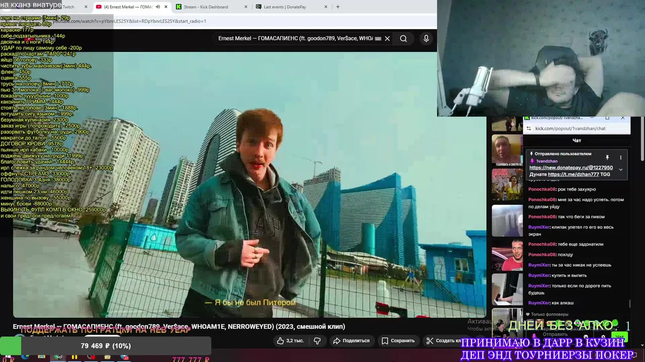Open t.me/dzhan777 Telegram link in chat
Viewport: 645px width, 362px height.
coord(573,174)
